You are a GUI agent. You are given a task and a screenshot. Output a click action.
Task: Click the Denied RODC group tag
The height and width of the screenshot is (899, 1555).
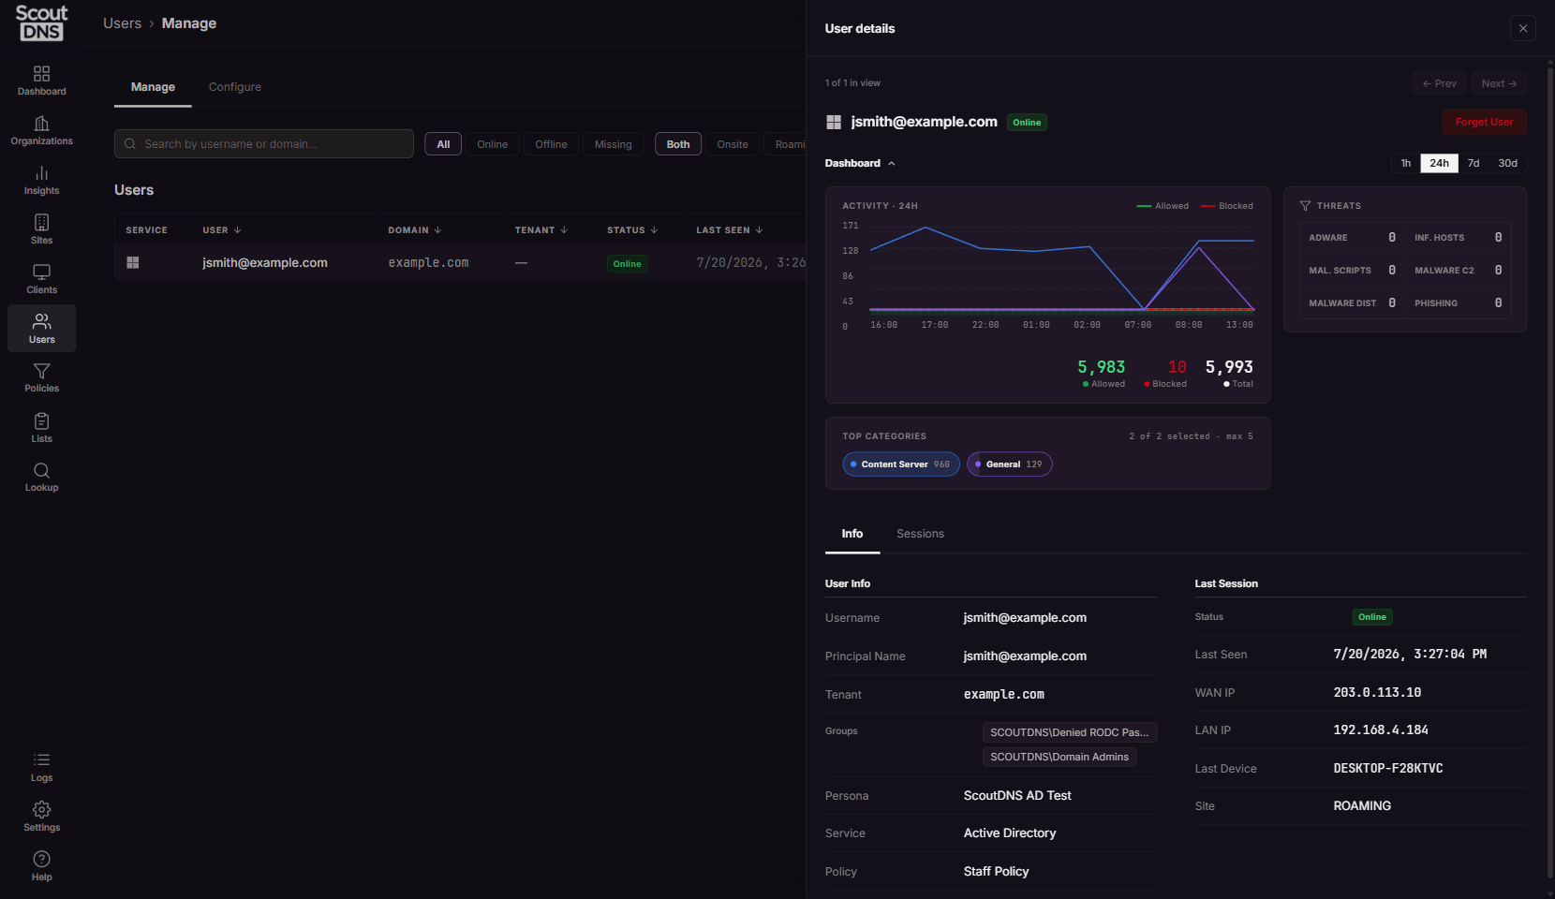[x=1070, y=732]
